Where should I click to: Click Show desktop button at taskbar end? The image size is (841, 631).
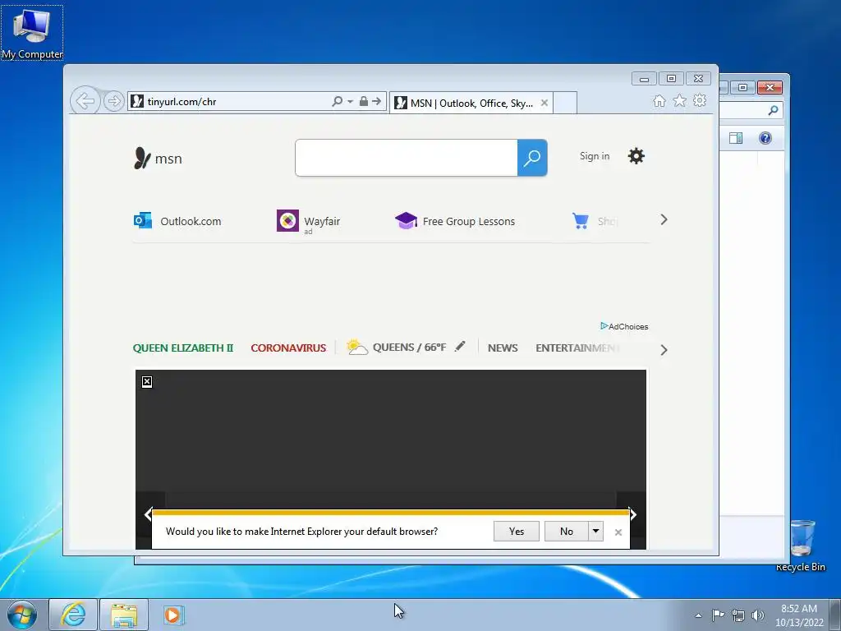click(834, 615)
